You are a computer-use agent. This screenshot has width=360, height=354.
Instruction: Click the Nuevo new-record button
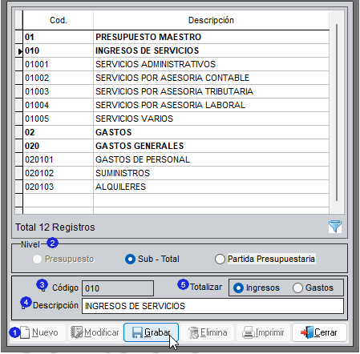(x=38, y=332)
